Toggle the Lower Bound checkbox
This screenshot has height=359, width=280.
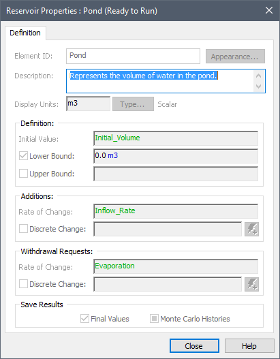(x=23, y=156)
